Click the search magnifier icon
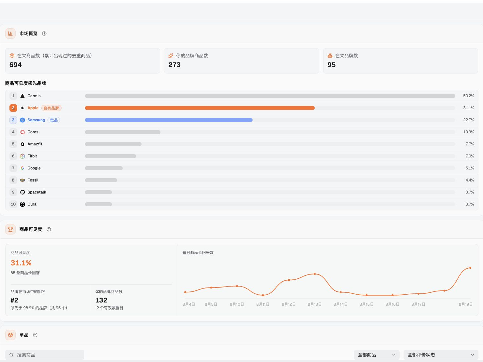Viewport: 483px width, 362px height. tap(11, 355)
